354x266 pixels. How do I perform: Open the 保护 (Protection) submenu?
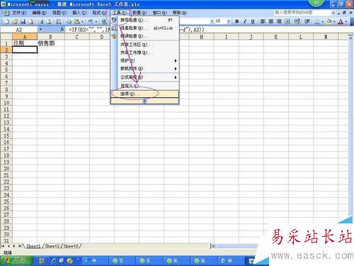coord(144,60)
